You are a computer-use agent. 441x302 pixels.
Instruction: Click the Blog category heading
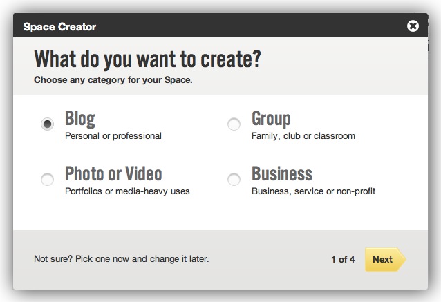(x=79, y=118)
